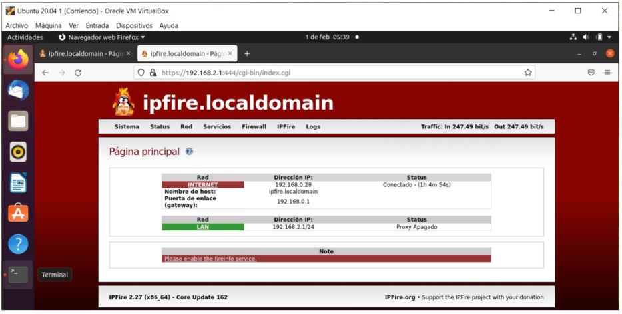Open VirtualBox Dispositivos menu
Screen dimensions: 622x314
click(x=134, y=25)
